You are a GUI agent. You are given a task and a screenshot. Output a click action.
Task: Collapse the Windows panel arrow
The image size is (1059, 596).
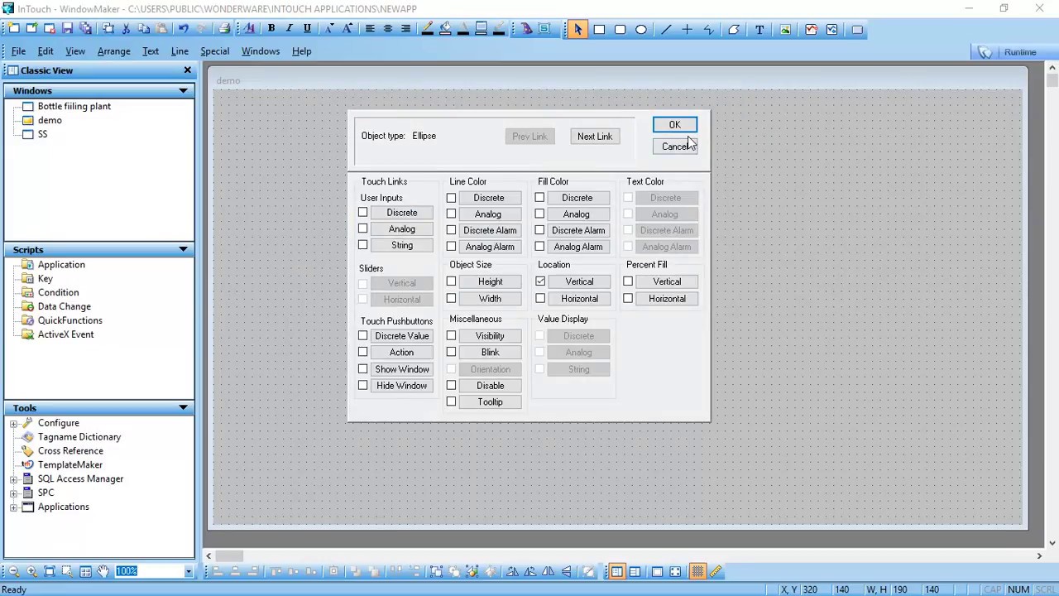tap(183, 91)
